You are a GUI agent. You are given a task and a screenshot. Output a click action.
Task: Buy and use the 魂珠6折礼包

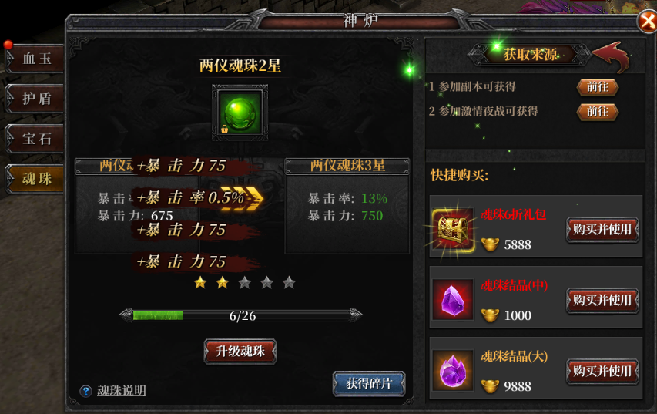pyautogui.click(x=602, y=230)
